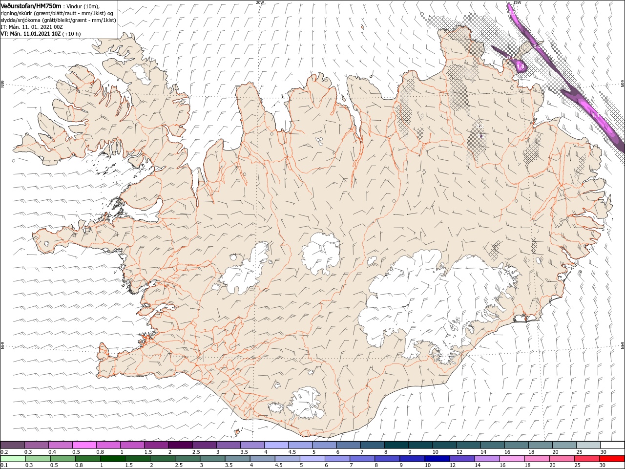Click the 'slydda/snjókoma' legend description line
The height and width of the screenshot is (469, 625).
click(58, 20)
